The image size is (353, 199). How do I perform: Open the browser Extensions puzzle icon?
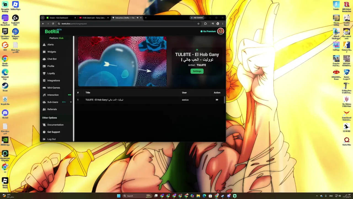(205, 23)
